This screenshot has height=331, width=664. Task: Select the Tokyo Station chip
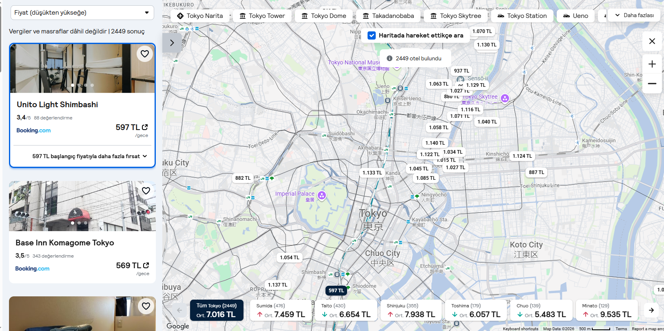(x=522, y=16)
